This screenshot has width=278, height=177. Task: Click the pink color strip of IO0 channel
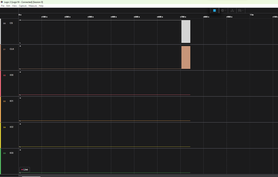pyautogui.click(x=1, y=83)
